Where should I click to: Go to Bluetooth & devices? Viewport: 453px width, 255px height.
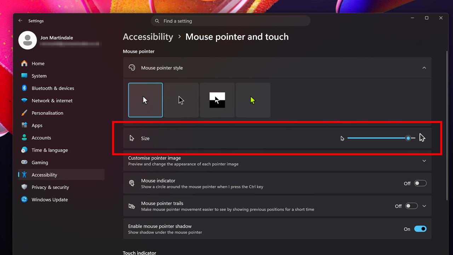[61, 88]
